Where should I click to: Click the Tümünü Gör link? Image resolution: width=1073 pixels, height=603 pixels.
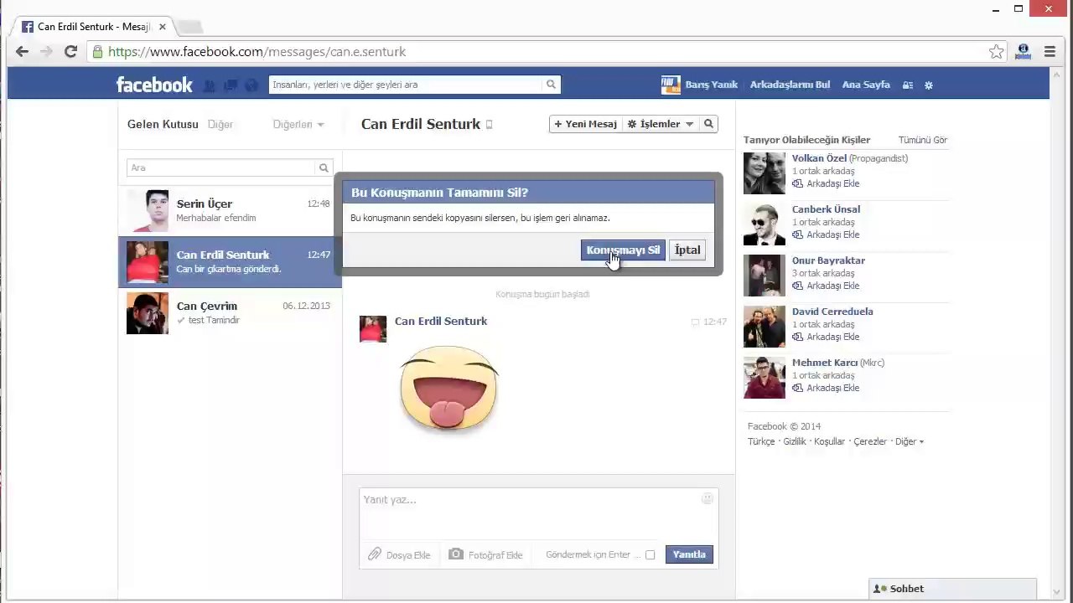click(923, 140)
